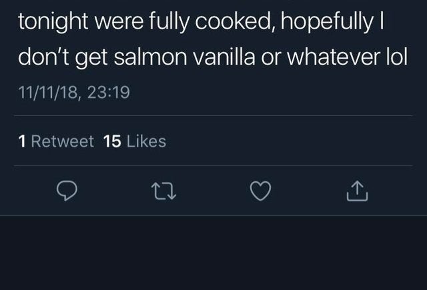View who retweeted via "1 Retweet"
427x290 pixels.
57,141
